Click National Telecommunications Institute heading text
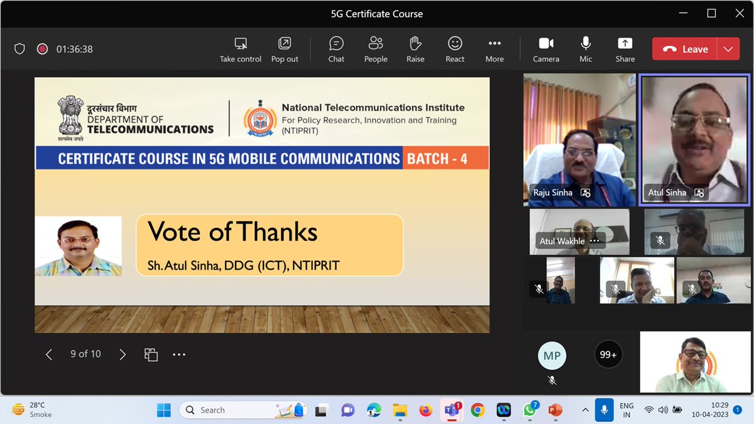Image resolution: width=754 pixels, height=424 pixels. click(x=373, y=107)
